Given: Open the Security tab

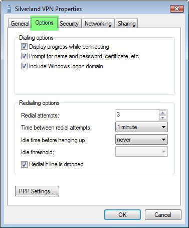Looking at the screenshot, I should coord(69,24).
